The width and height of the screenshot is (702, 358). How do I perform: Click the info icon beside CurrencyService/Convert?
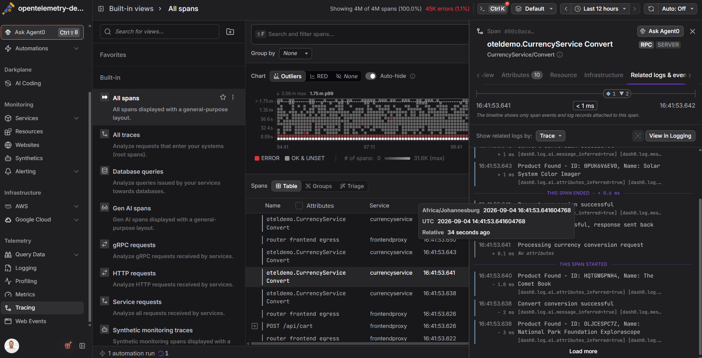pos(560,55)
